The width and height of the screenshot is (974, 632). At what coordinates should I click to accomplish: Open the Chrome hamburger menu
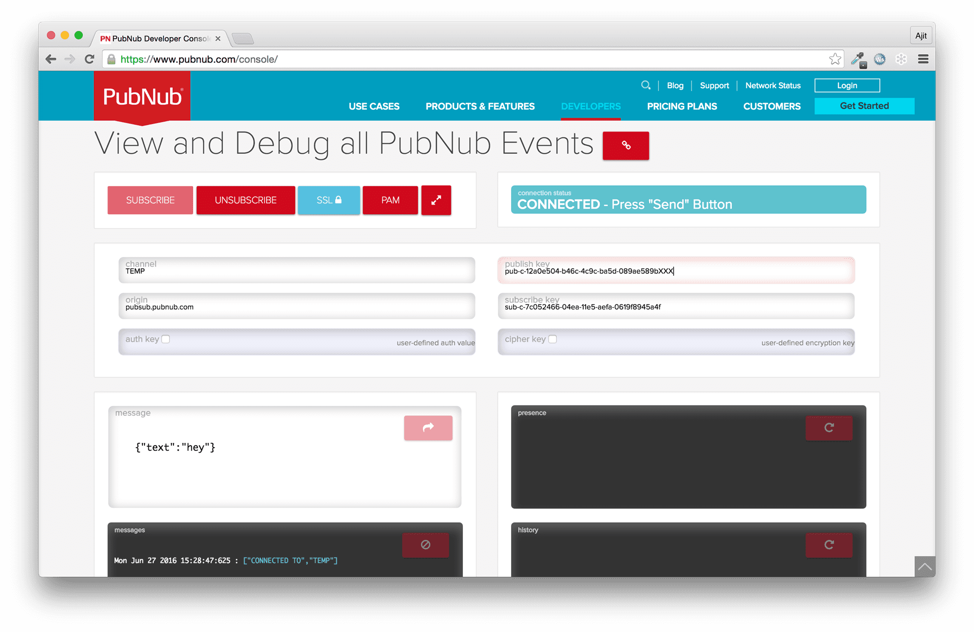click(923, 59)
